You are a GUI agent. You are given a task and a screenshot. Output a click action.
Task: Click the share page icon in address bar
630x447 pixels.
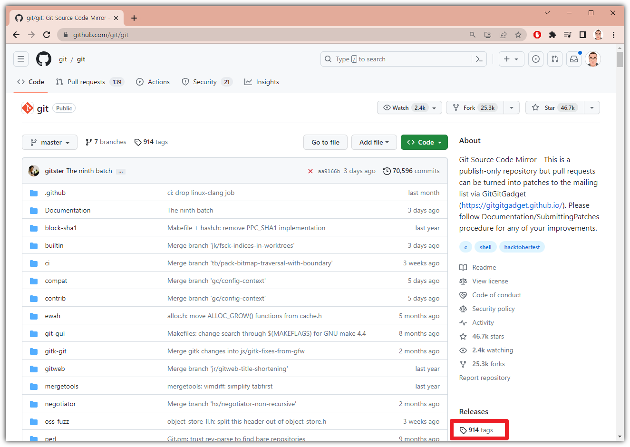click(x=503, y=35)
